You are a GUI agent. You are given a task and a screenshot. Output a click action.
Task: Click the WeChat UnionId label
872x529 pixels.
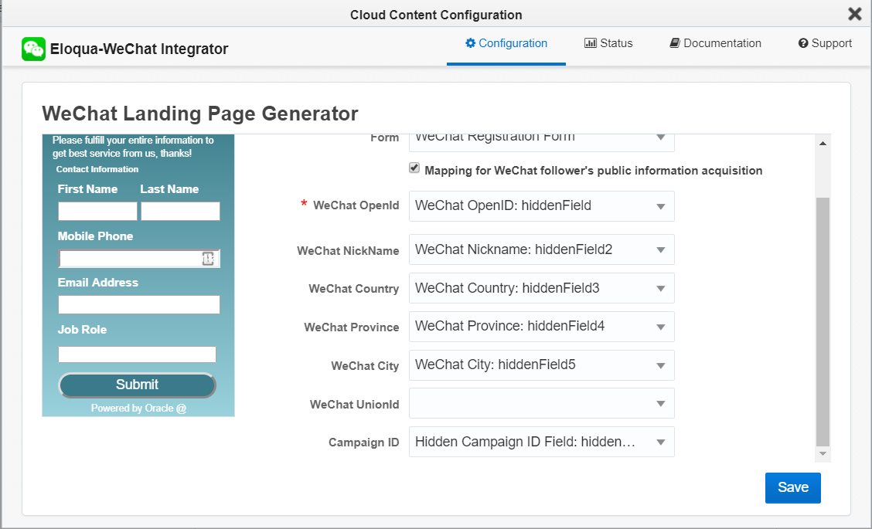coord(355,405)
